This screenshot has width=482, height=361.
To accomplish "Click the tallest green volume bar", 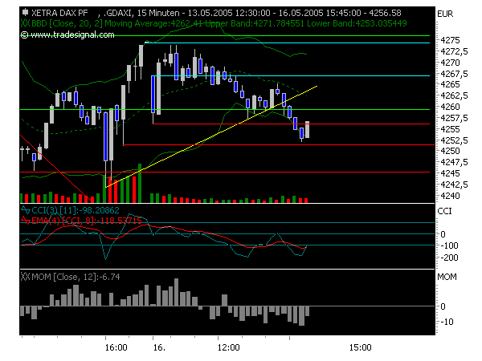I will pyautogui.click(x=140, y=183).
